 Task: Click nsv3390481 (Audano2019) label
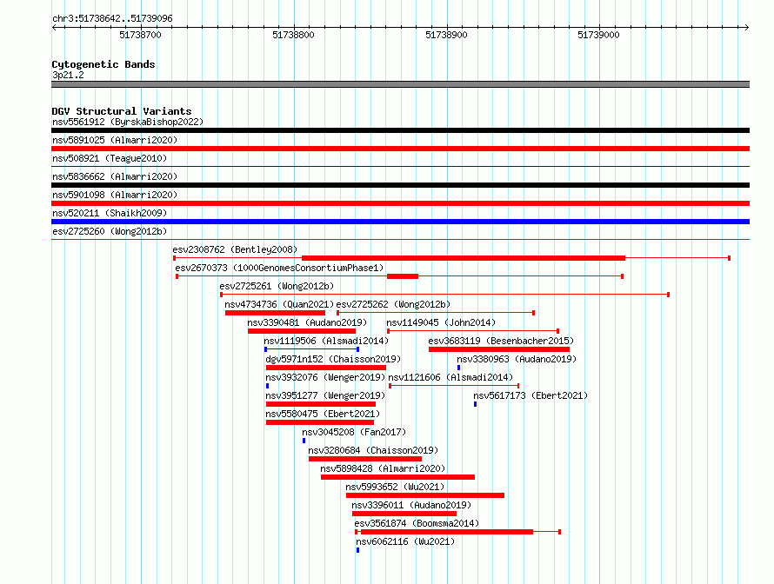[x=307, y=322]
